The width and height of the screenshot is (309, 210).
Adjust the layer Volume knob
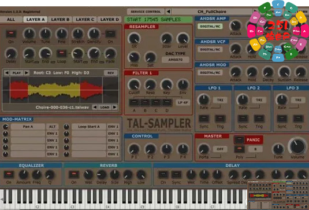point(29,34)
